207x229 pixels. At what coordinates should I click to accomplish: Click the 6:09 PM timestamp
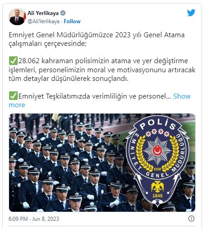(18, 219)
